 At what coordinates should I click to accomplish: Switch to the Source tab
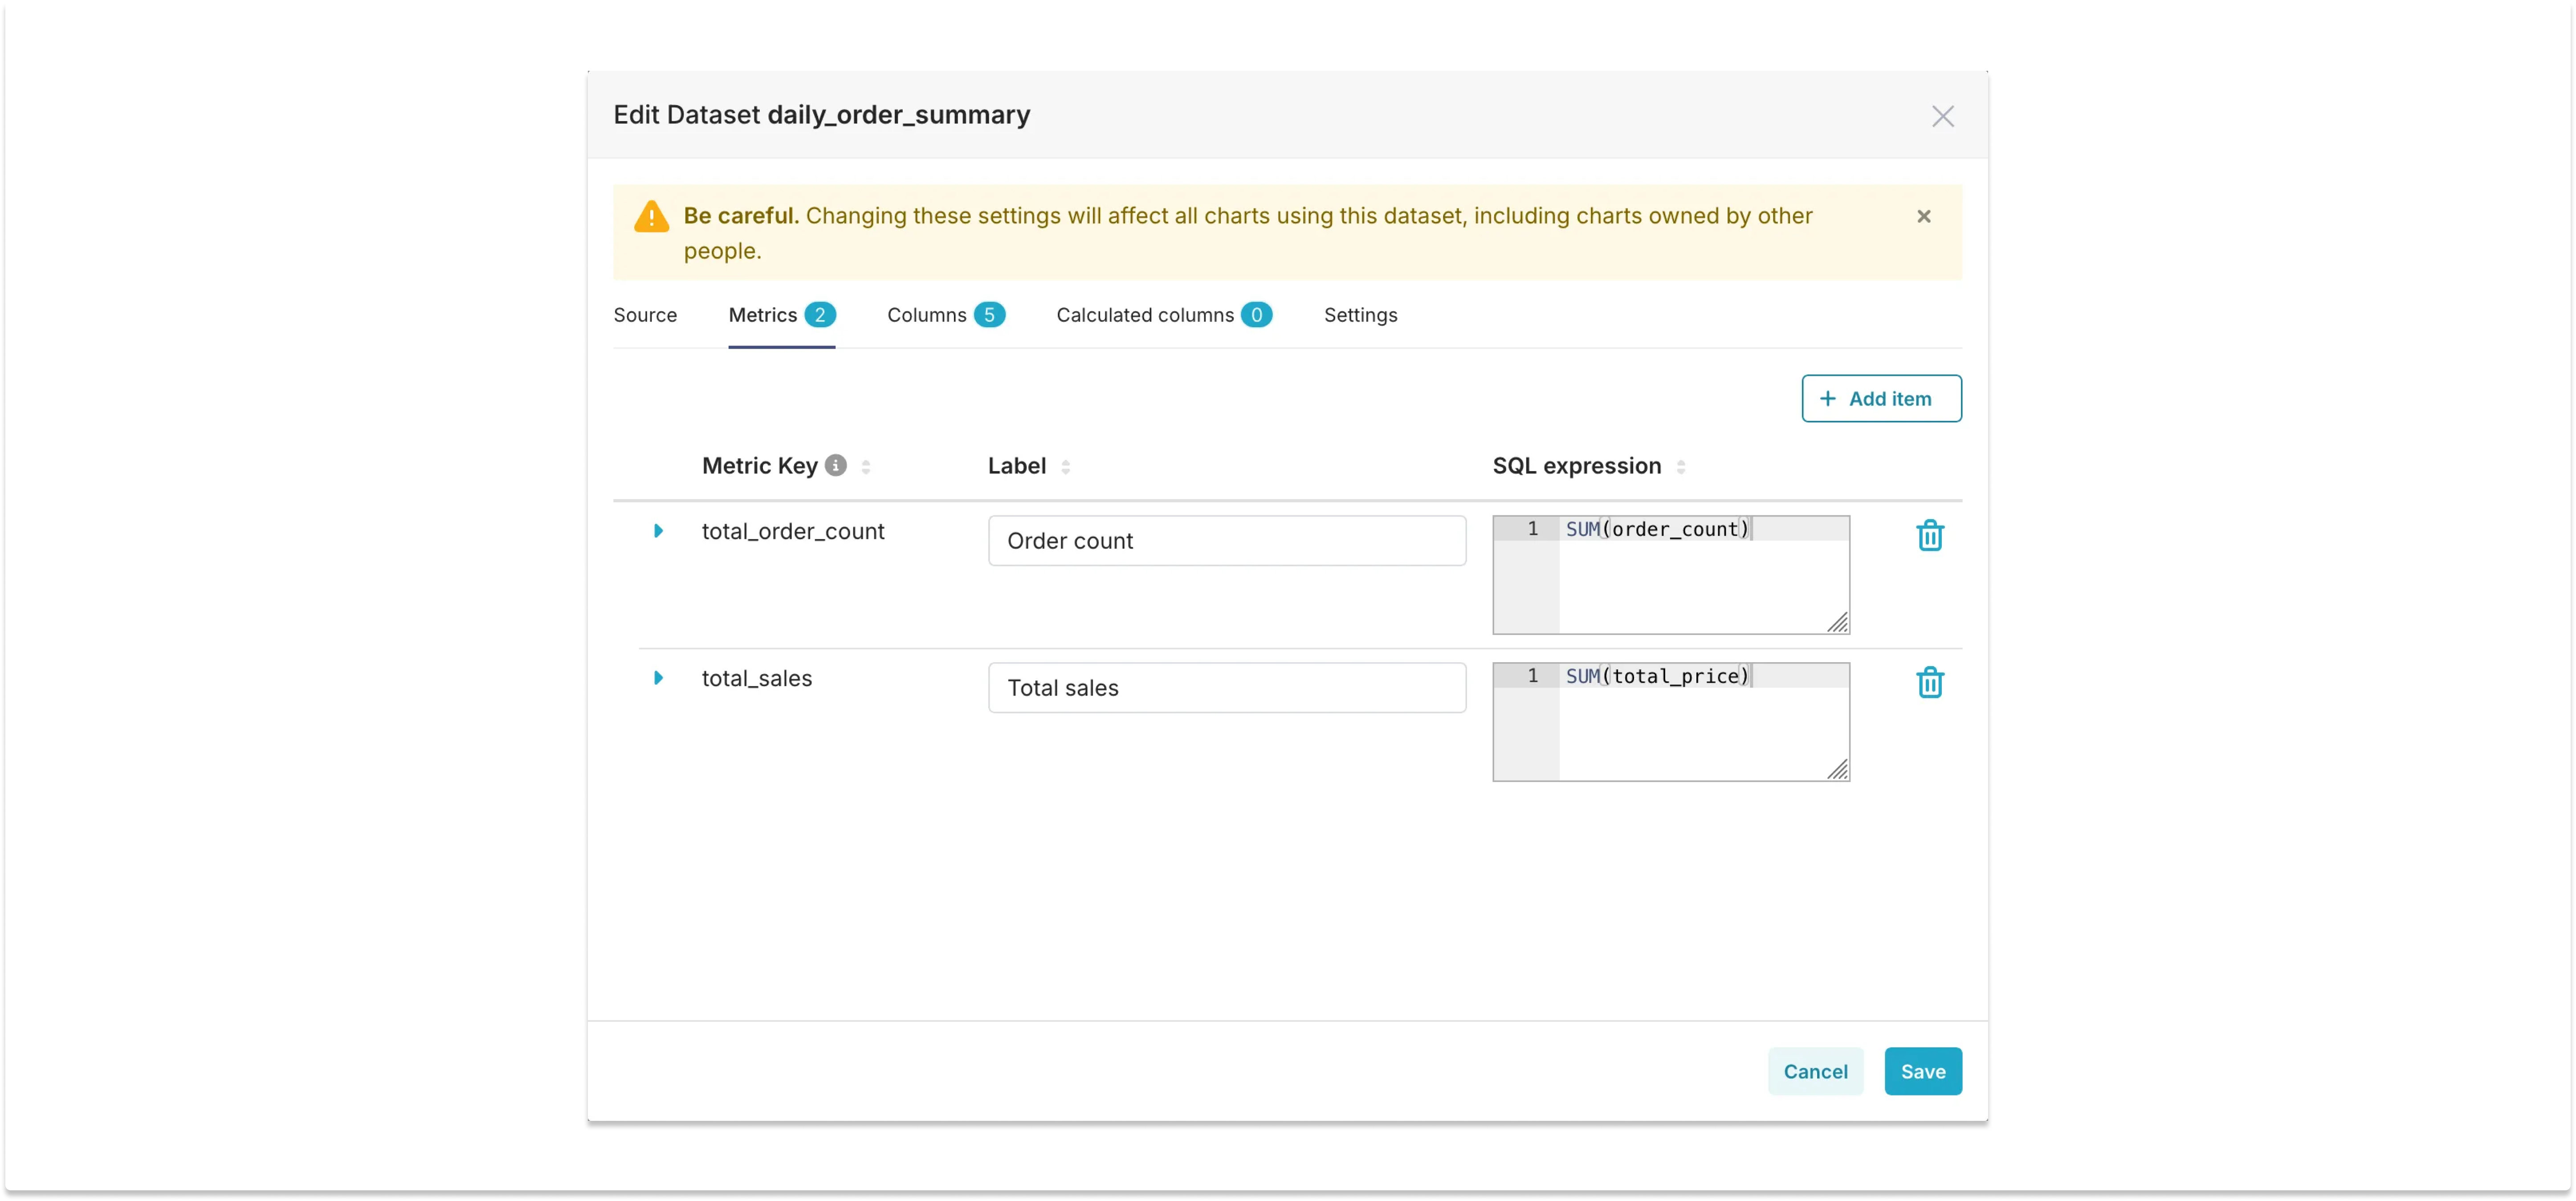[x=646, y=314]
